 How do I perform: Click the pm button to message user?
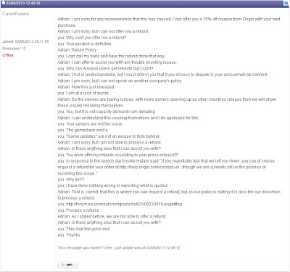click(67, 265)
